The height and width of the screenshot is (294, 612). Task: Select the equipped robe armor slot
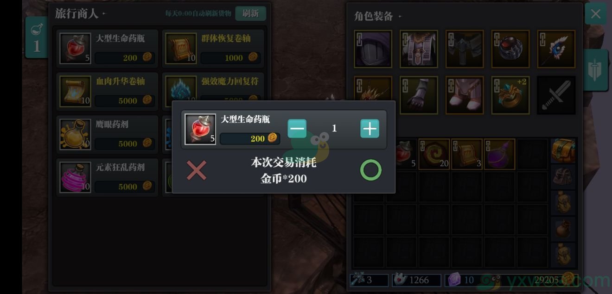(419, 49)
